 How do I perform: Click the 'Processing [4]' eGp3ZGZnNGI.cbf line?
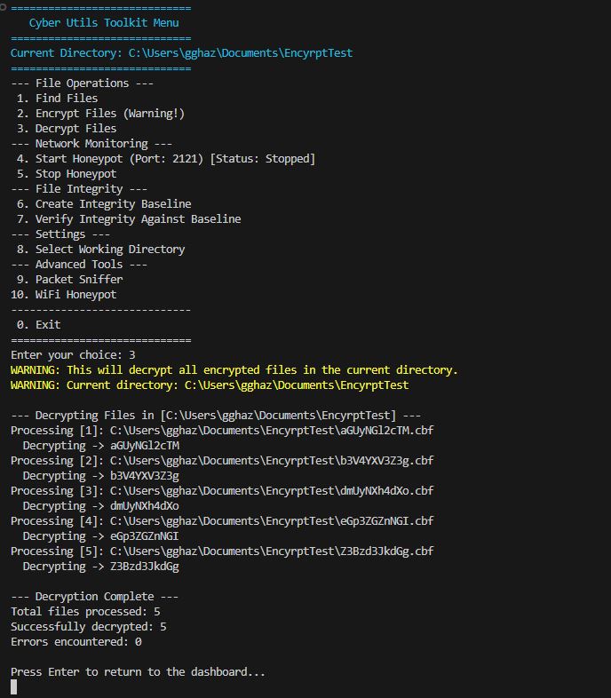click(222, 521)
